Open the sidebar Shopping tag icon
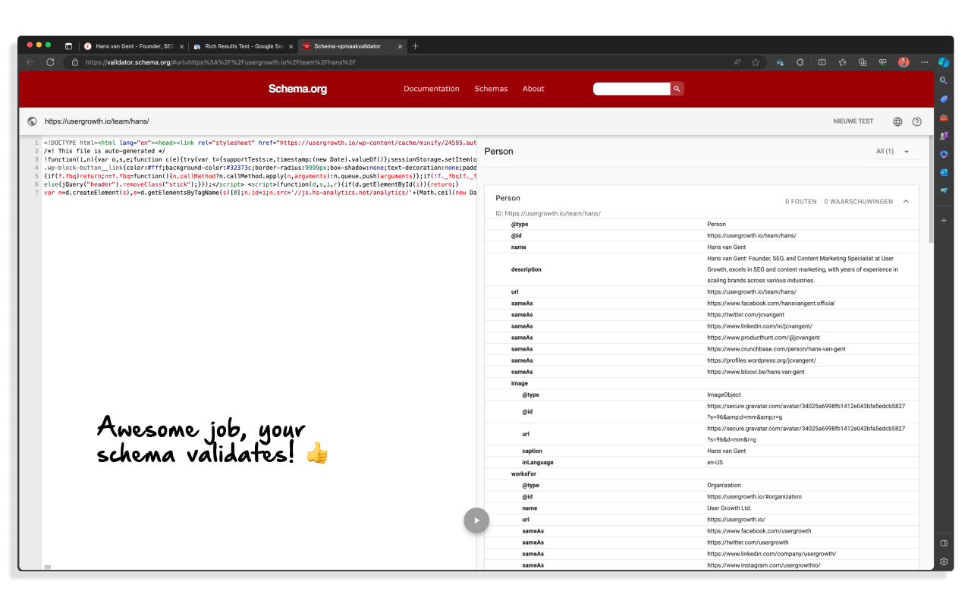The height and width of the screenshot is (607, 971). [944, 99]
